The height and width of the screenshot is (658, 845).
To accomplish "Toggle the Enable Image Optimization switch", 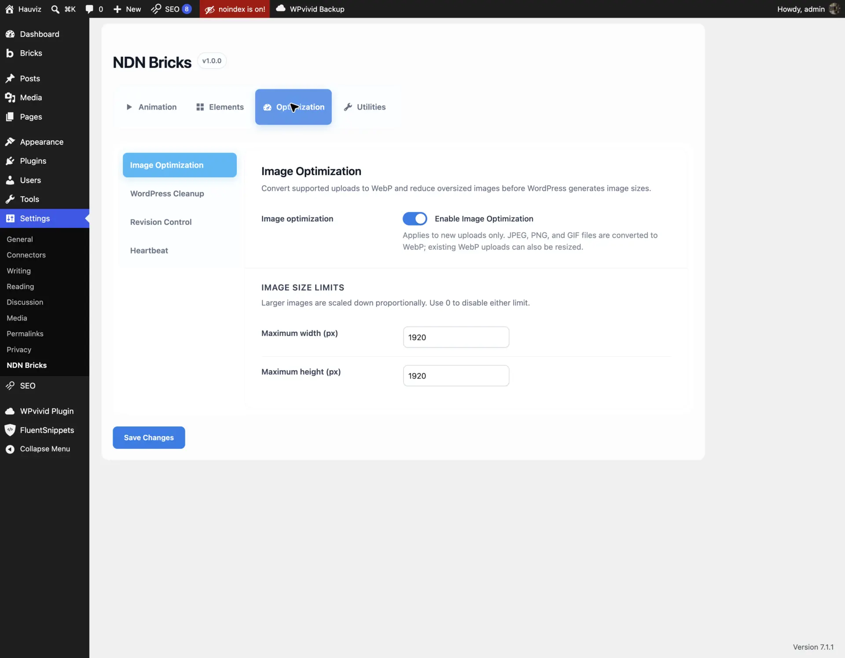I will click(x=415, y=219).
